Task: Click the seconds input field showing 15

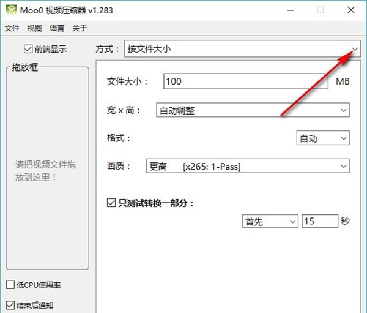Action: point(320,221)
